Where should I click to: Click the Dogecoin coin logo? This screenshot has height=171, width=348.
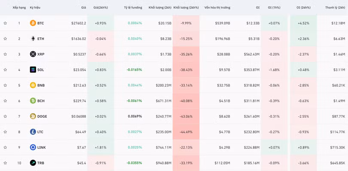click(x=33, y=116)
